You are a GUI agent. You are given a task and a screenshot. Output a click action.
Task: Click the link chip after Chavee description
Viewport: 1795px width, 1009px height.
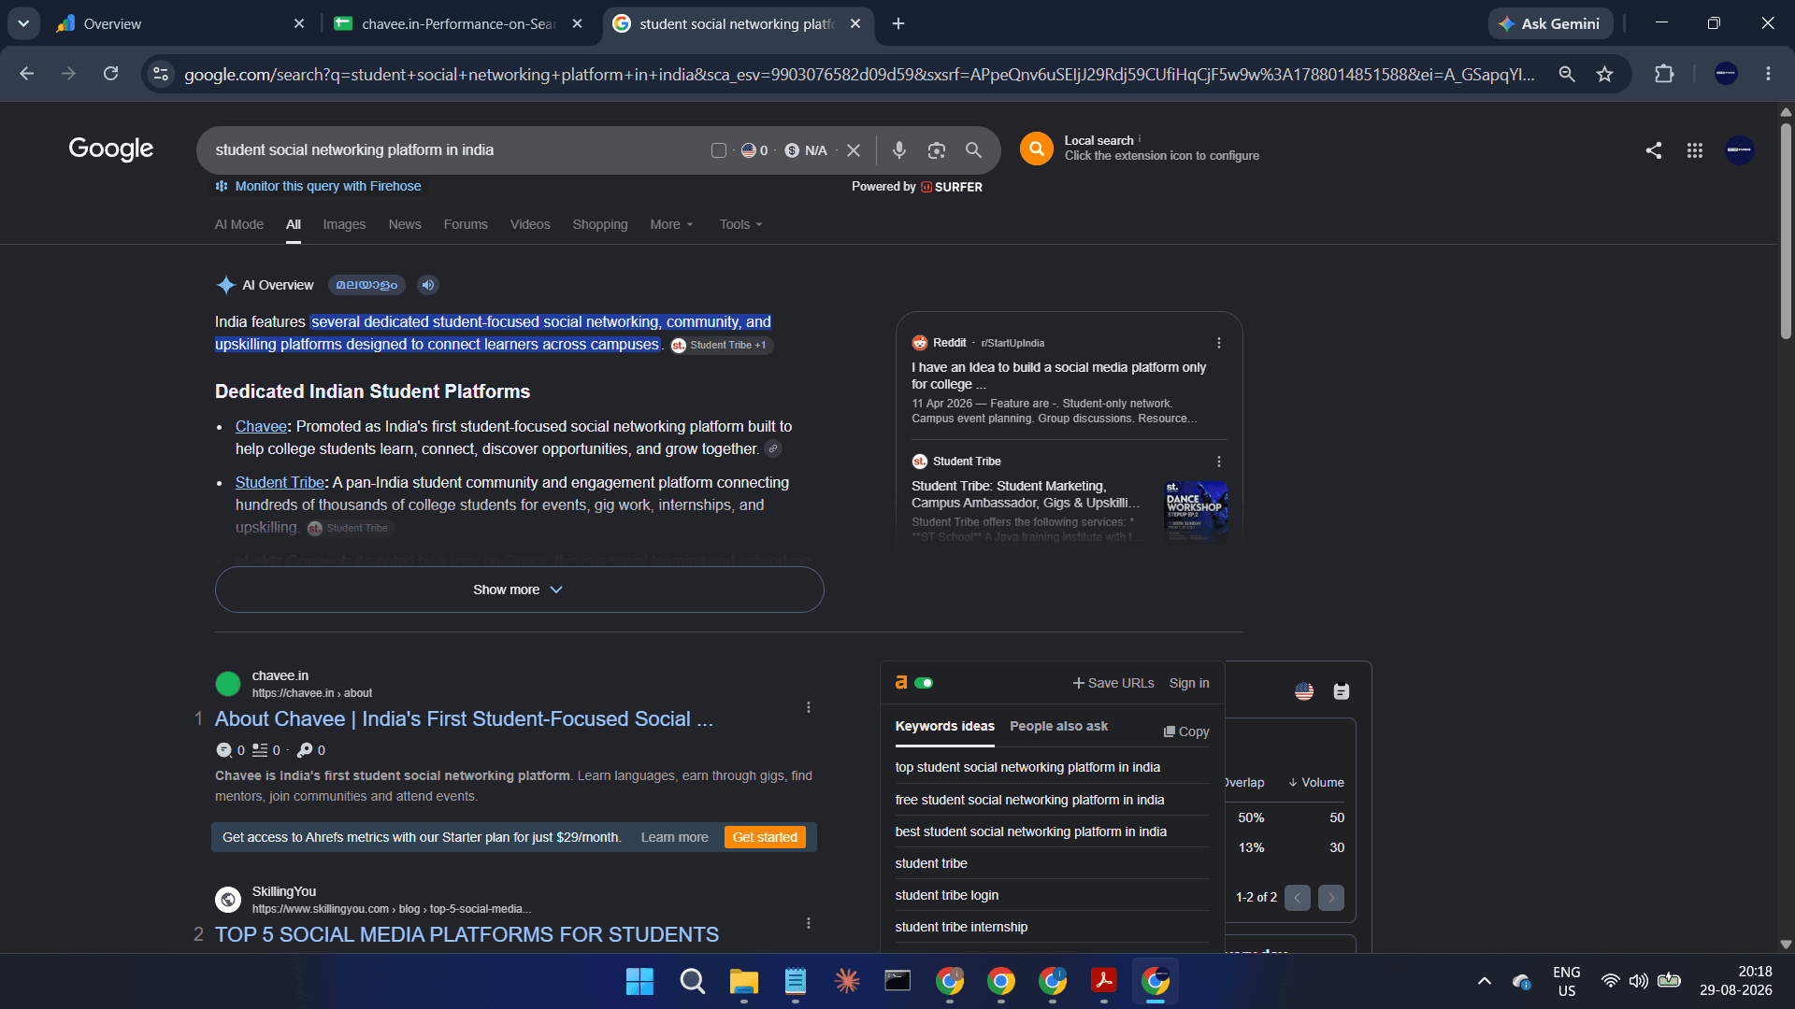point(773,449)
